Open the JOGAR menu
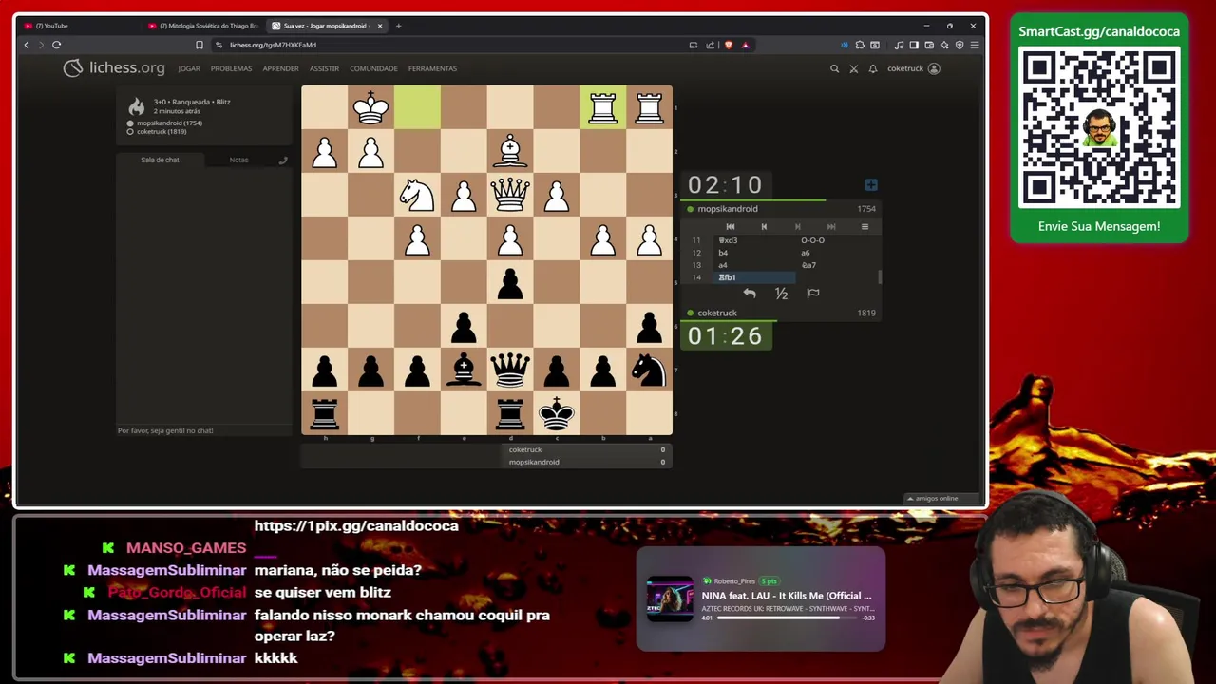 coord(189,68)
